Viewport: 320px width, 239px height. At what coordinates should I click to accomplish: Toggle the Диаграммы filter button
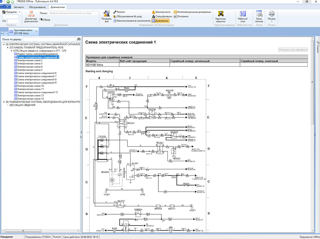pos(160,21)
